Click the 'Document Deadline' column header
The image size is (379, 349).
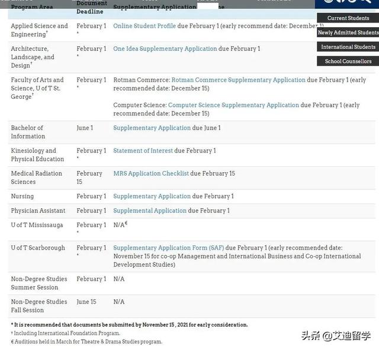click(x=92, y=7)
